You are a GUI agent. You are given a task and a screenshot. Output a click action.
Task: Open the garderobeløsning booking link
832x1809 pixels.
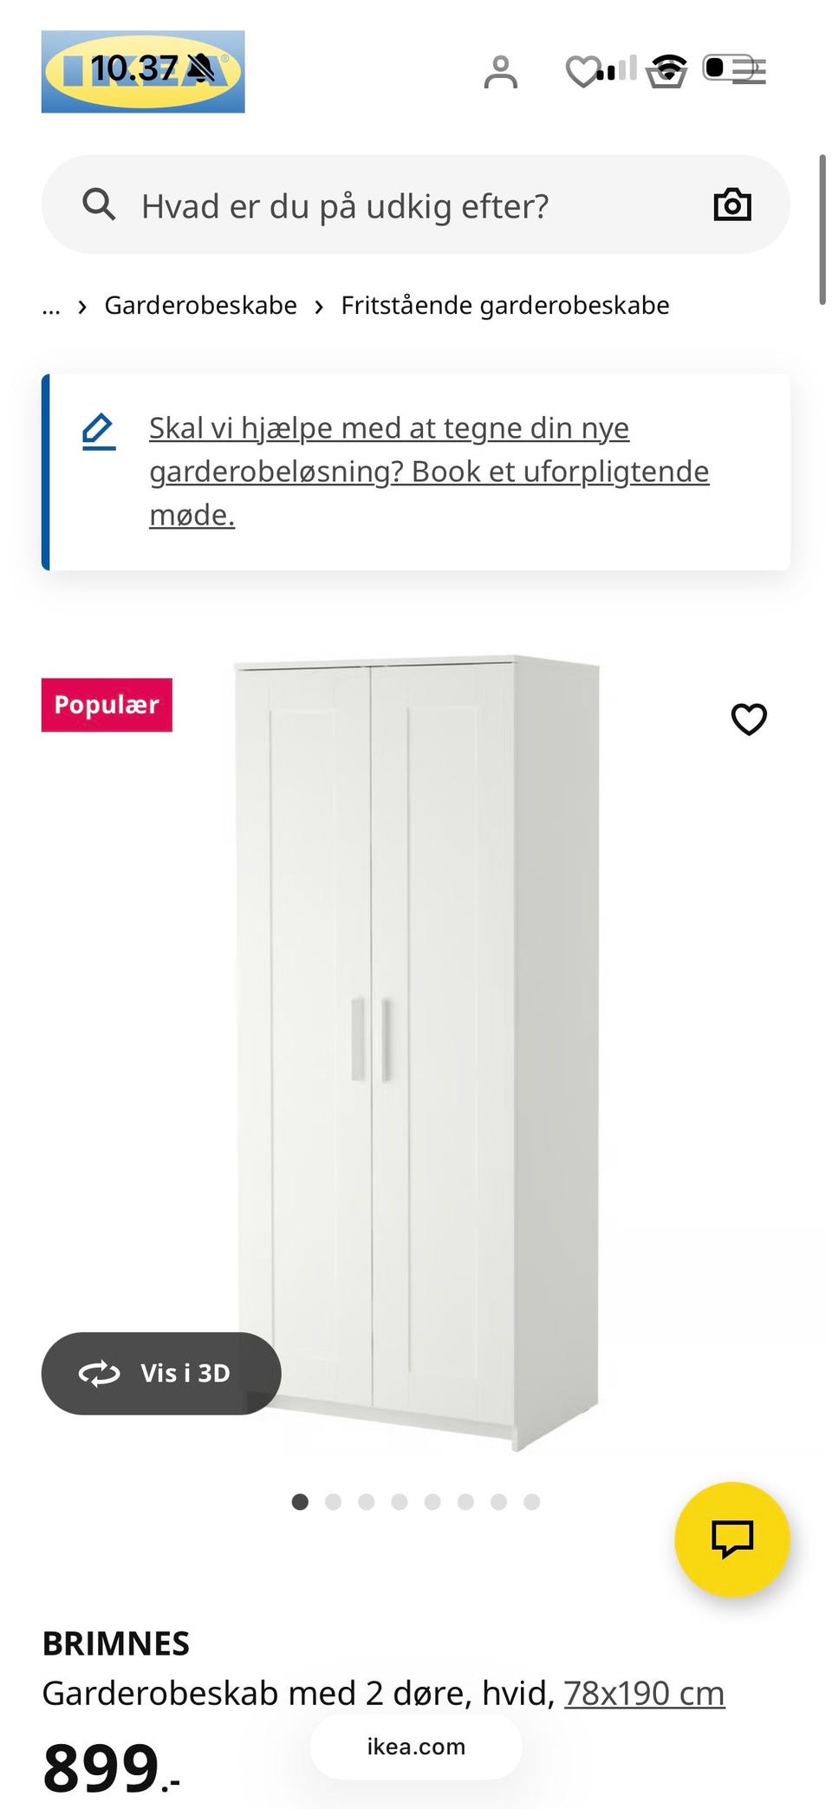(429, 472)
